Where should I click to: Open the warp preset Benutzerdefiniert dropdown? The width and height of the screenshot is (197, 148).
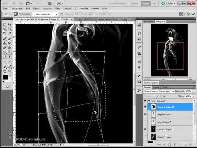tap(45, 14)
